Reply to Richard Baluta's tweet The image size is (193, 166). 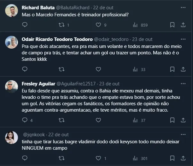(25, 25)
